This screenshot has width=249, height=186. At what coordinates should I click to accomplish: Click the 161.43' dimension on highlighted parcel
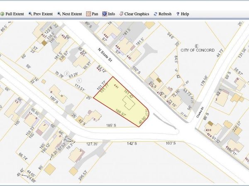(x=128, y=94)
